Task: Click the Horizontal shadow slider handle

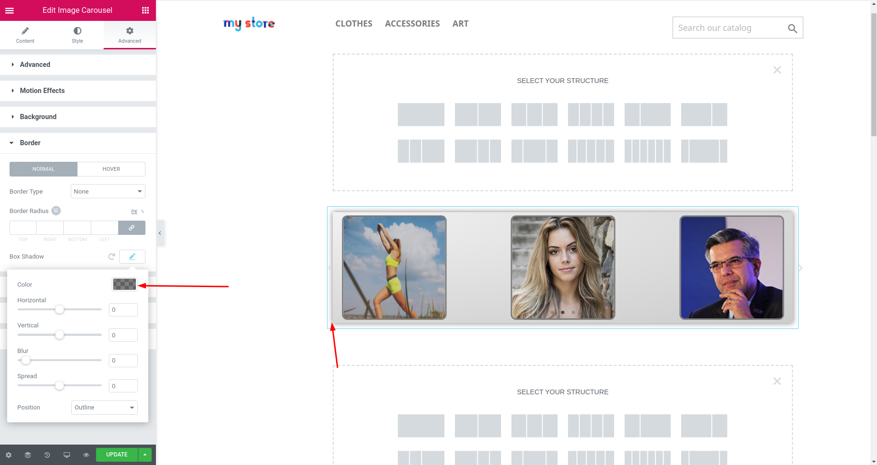Action: point(59,309)
